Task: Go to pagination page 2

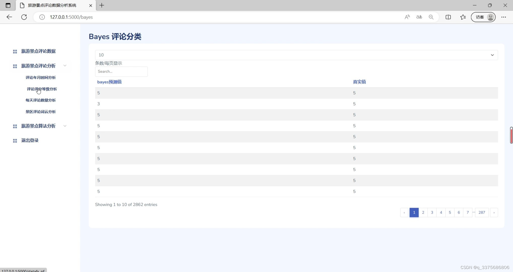Action: [423, 212]
